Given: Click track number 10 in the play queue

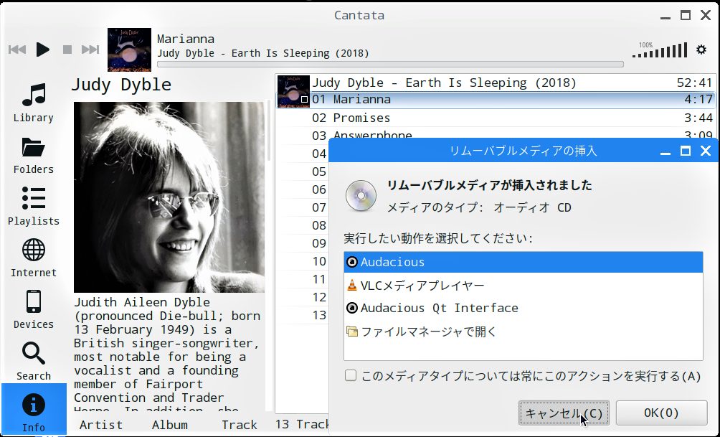Looking at the screenshot, I should click(x=319, y=261).
